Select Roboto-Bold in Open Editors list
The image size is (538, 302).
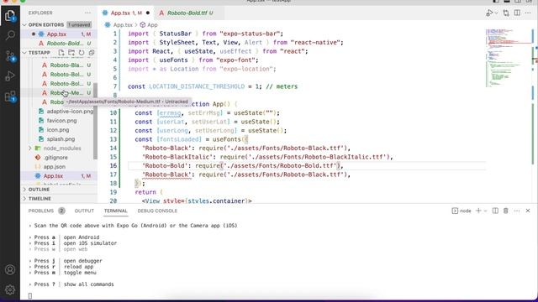click(x=59, y=44)
